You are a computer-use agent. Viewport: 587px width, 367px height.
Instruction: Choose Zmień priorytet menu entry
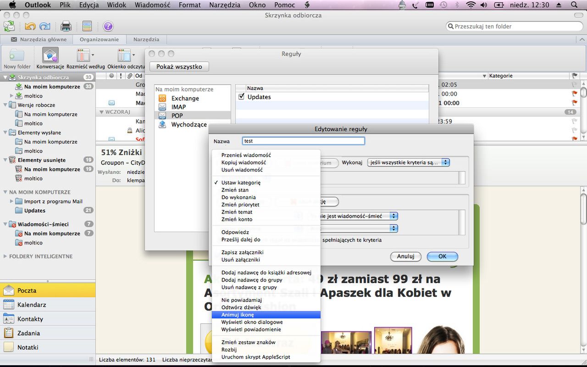pyautogui.click(x=266, y=205)
